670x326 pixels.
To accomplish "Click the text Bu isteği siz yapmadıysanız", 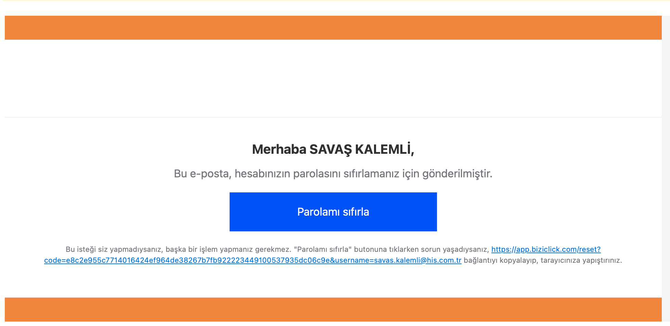I will coord(114,249).
